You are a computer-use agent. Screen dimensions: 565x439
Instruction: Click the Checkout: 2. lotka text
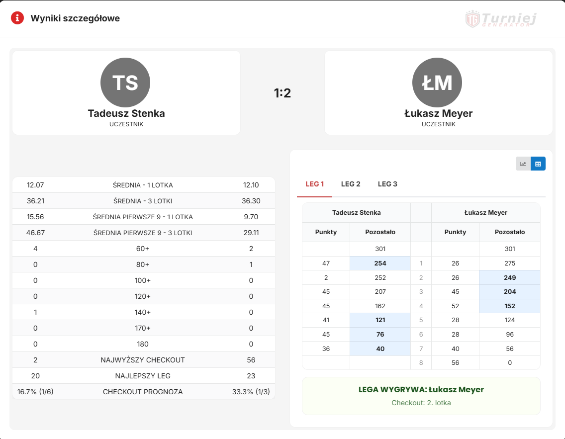pos(421,403)
